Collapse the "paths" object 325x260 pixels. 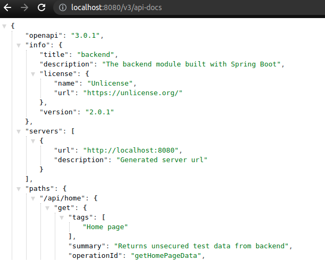(19, 189)
